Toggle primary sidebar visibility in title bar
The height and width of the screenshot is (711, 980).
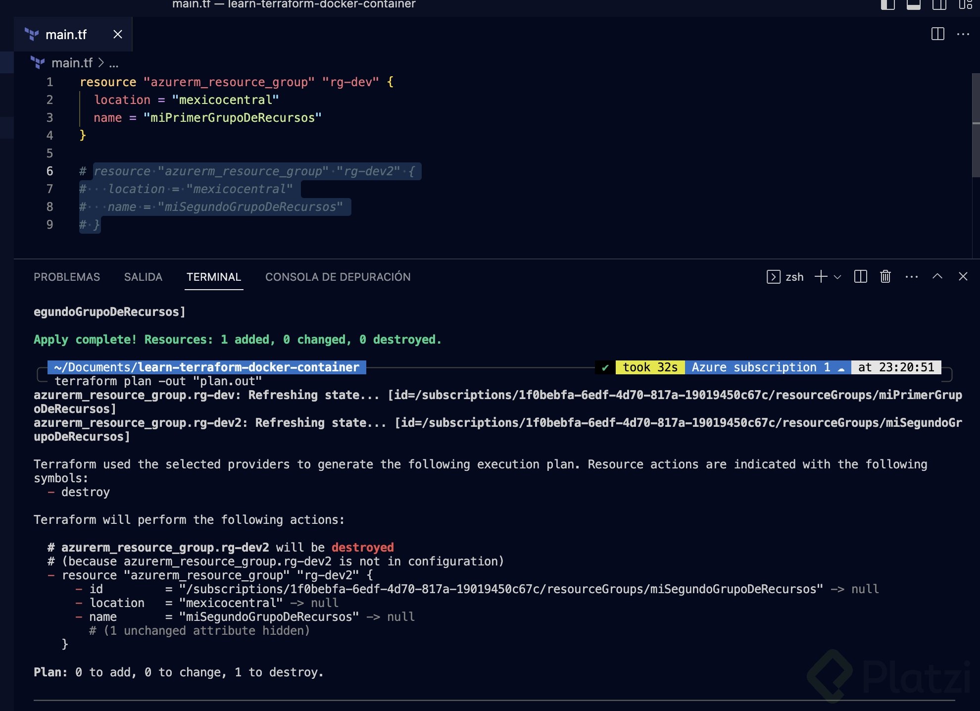pyautogui.click(x=888, y=4)
